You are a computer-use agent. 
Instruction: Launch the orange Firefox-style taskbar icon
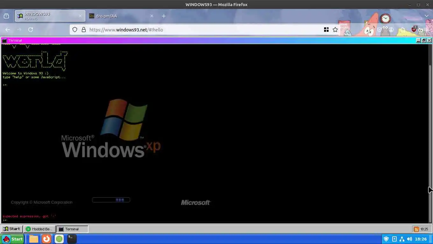pos(46,239)
